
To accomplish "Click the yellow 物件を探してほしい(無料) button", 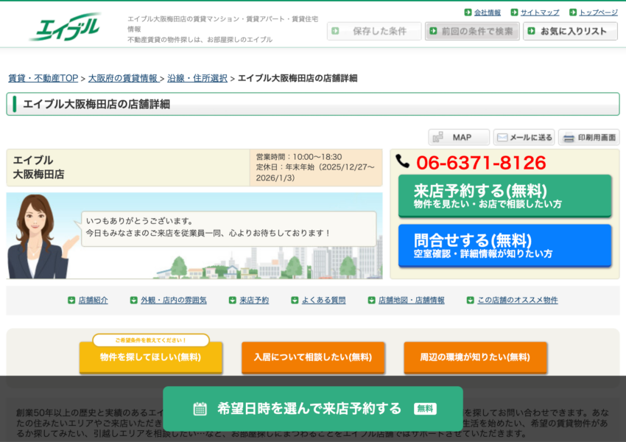I will pyautogui.click(x=150, y=357).
